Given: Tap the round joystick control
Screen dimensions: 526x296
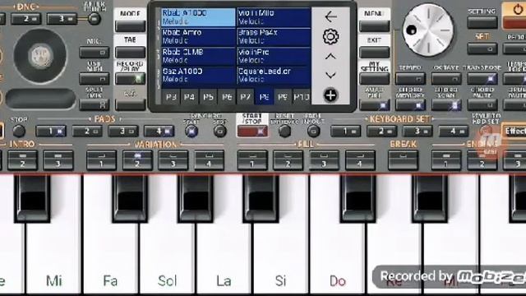Looking at the screenshot, I should coord(40,56).
